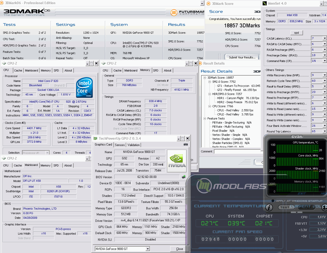
Task: Click the EXIT label on EVGA gadget
Action: [301, 194]
